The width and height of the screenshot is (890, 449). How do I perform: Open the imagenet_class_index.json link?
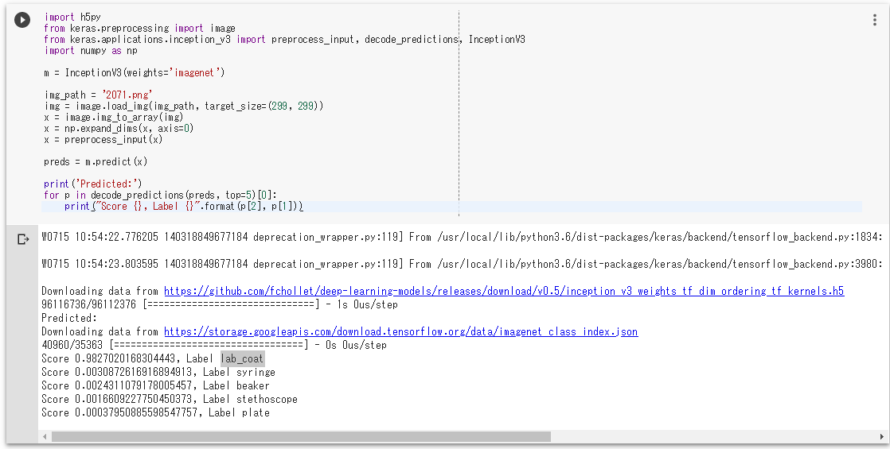tap(400, 331)
